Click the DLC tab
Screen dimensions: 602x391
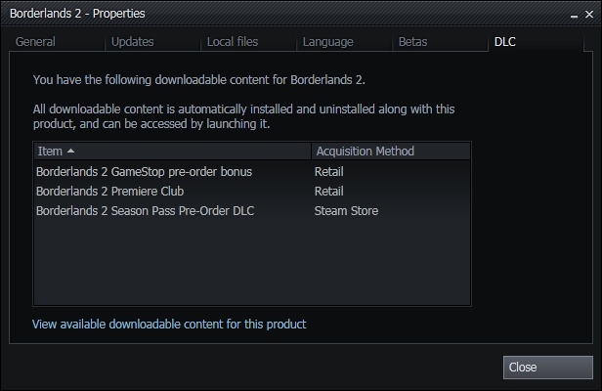pyautogui.click(x=505, y=42)
